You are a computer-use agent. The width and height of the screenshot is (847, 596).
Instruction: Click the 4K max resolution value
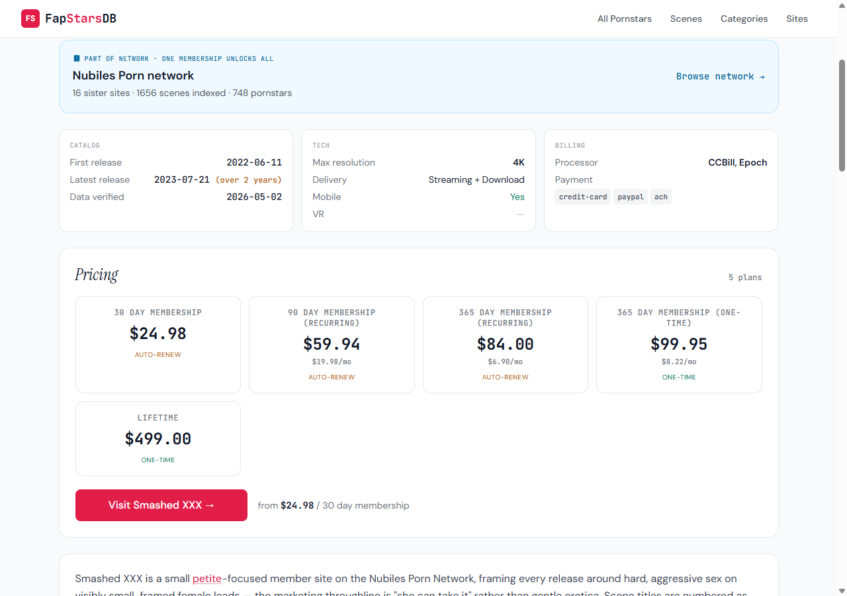pyautogui.click(x=519, y=162)
